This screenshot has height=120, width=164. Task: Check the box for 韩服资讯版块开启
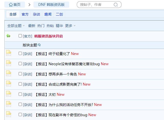click(20, 36)
